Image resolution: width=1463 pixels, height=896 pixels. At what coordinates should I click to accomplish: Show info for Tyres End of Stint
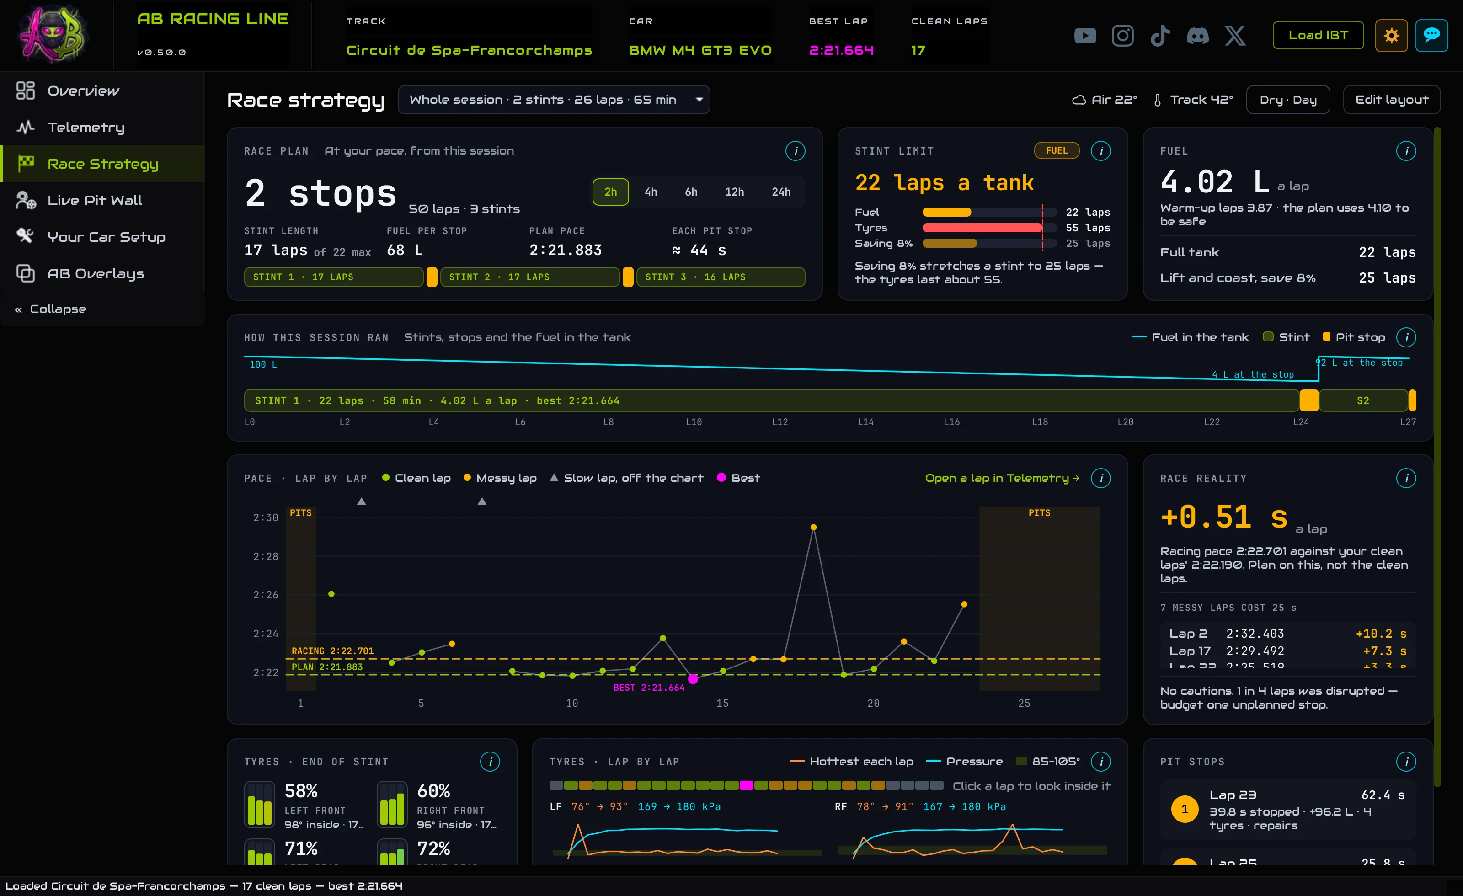click(490, 761)
